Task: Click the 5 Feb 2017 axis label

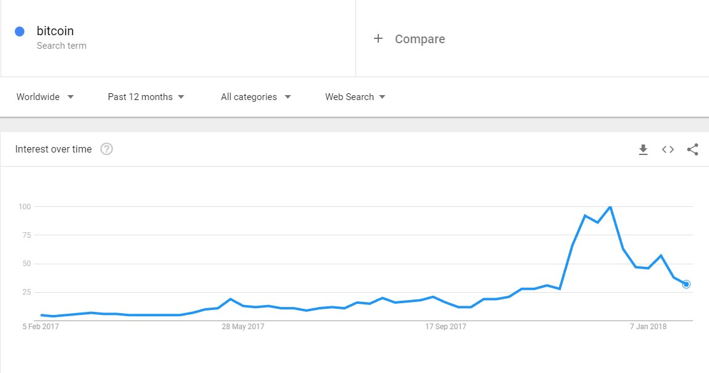Action: tap(41, 326)
